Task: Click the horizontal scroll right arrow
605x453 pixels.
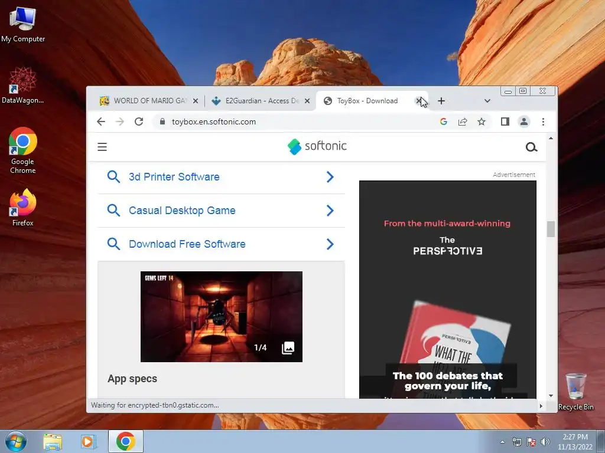Action: click(x=541, y=406)
